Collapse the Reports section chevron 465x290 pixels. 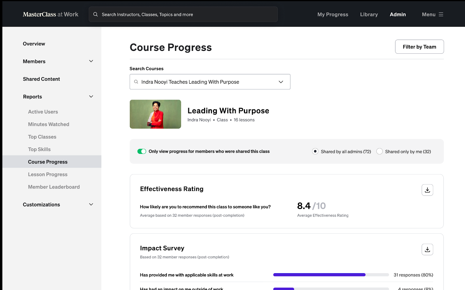point(91,96)
